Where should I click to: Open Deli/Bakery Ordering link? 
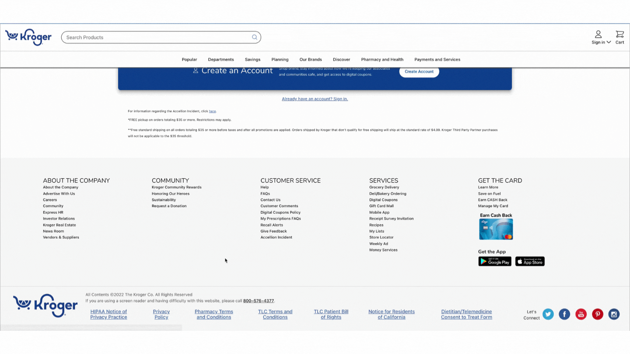coord(388,194)
